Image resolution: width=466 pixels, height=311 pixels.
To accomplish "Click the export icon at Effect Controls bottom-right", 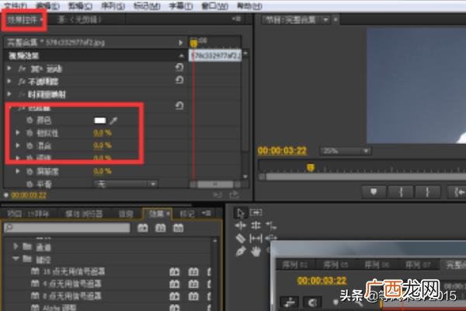I will click(x=235, y=195).
